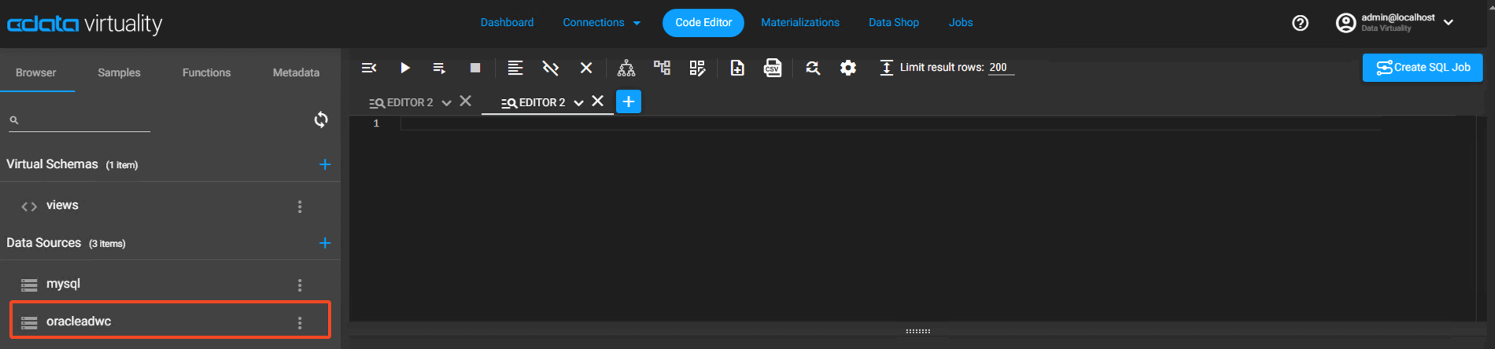Click the Create SQL Job button
Screen dimensions: 1495x349
[1422, 68]
